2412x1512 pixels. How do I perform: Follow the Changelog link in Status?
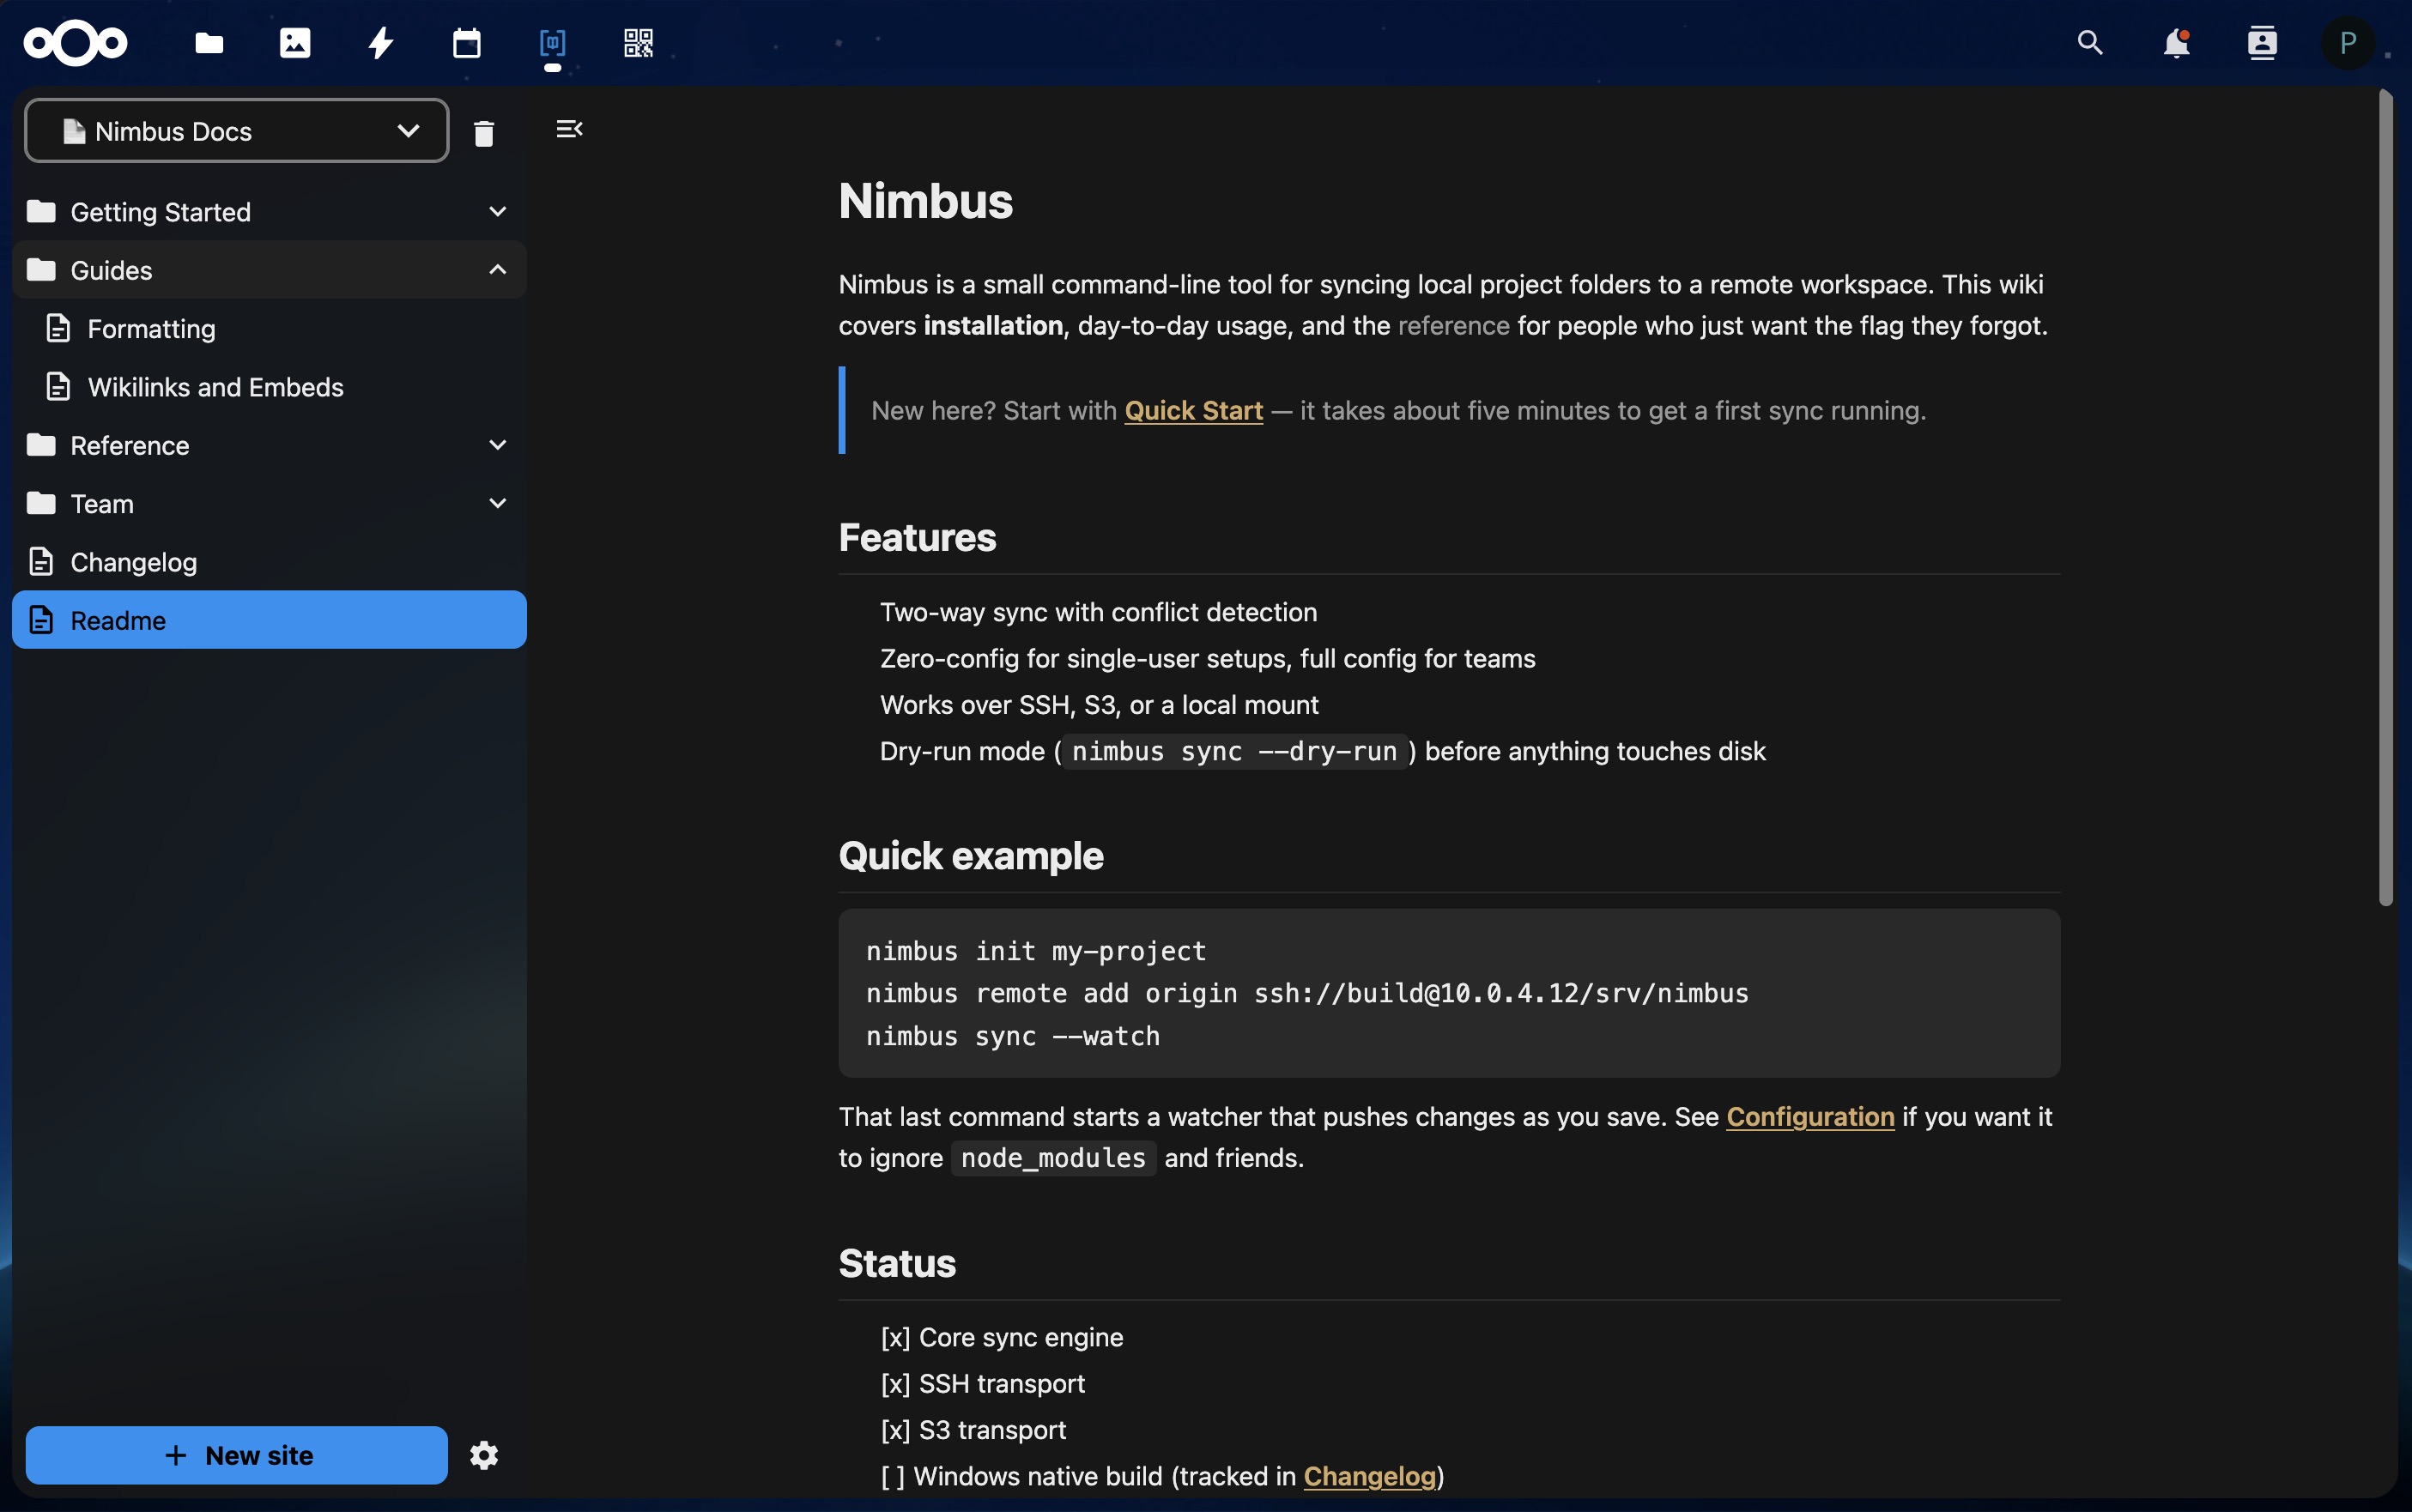pyautogui.click(x=1369, y=1476)
